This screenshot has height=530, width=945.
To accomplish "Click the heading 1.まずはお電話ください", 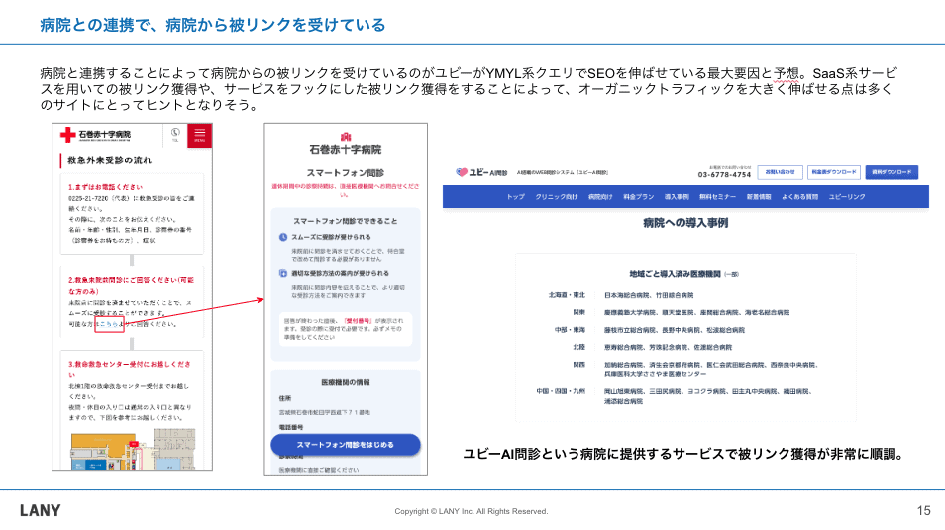I will point(105,187).
